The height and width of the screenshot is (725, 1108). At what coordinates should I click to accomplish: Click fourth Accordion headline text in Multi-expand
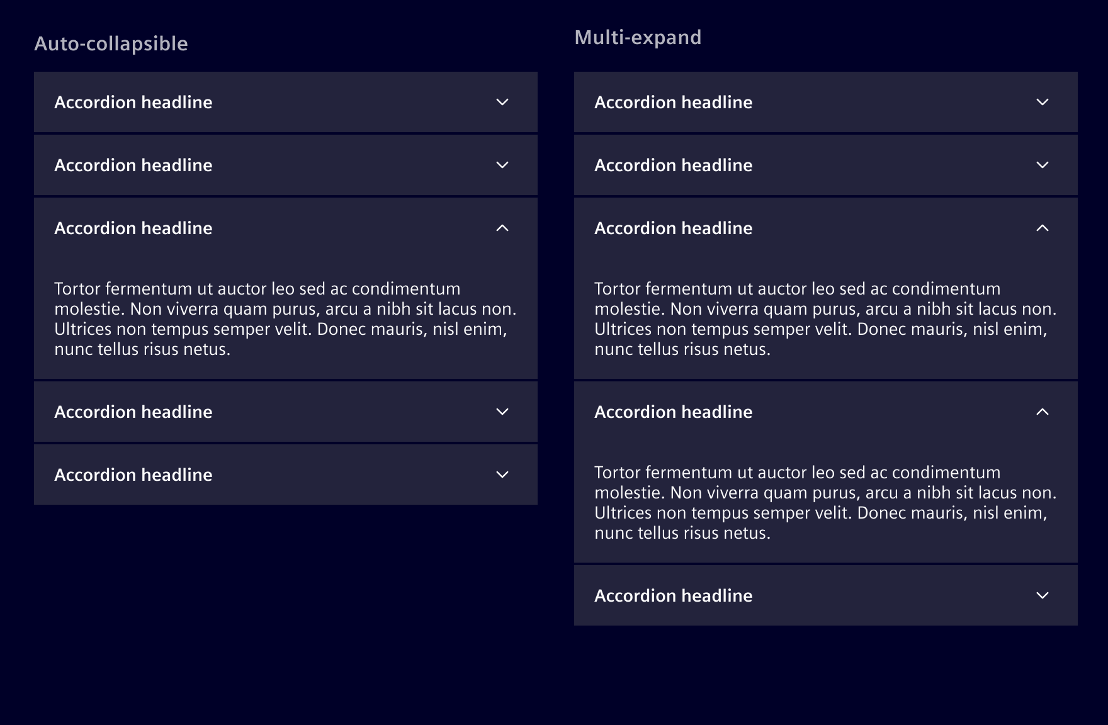[674, 412]
